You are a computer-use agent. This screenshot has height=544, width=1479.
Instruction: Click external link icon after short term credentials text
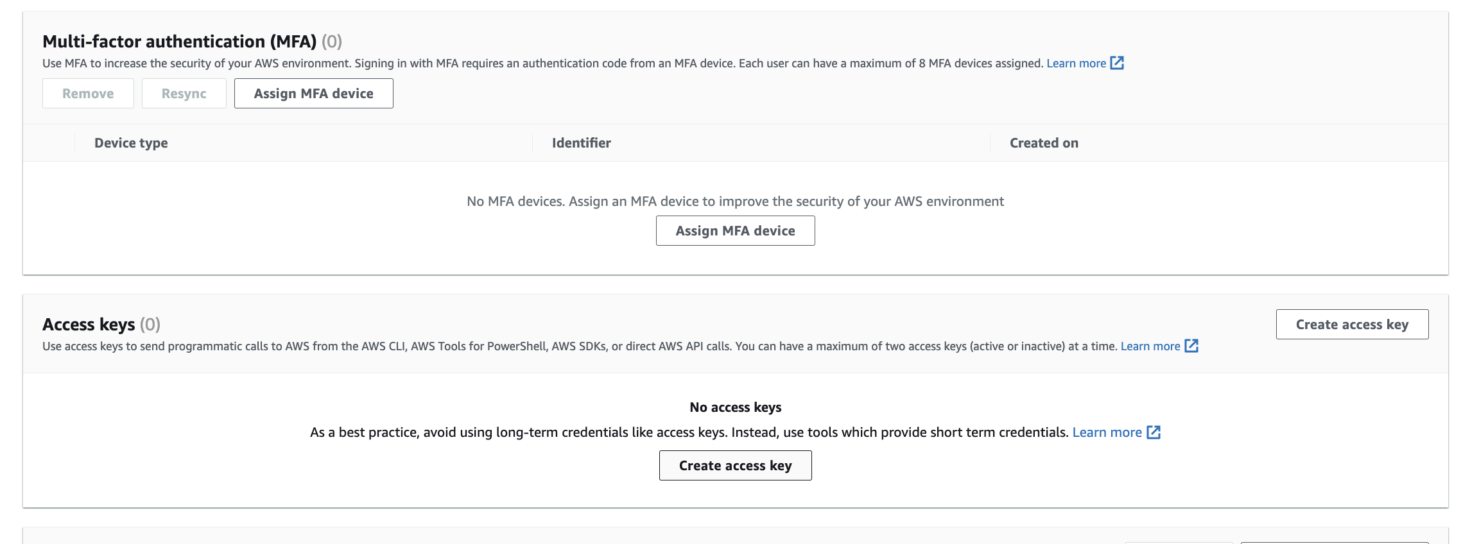(1154, 432)
